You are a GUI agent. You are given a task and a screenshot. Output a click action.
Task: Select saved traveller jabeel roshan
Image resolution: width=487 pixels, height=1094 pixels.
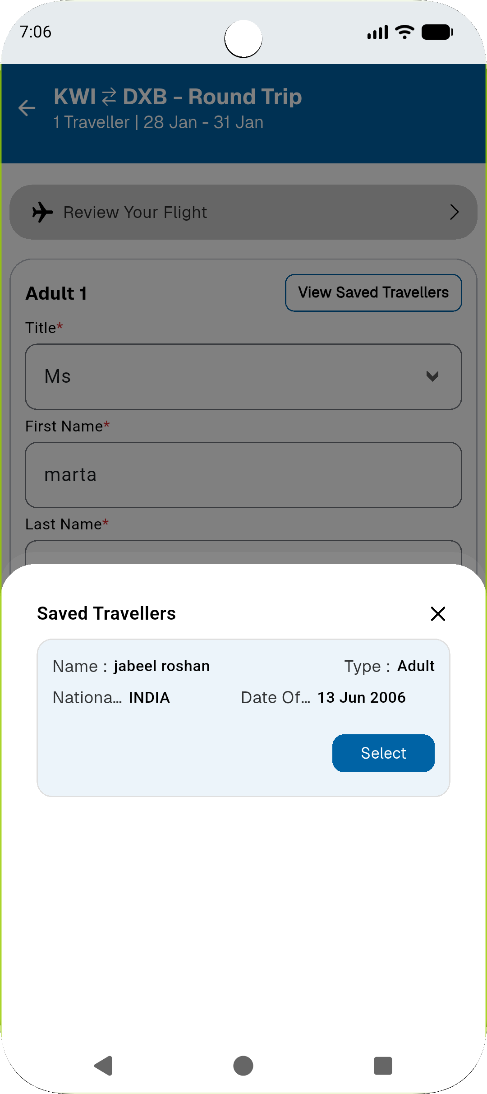(x=383, y=753)
